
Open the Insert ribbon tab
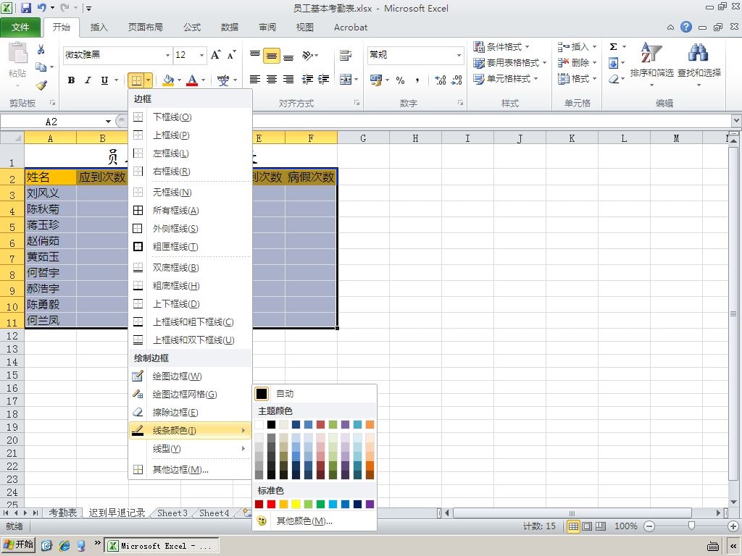[x=99, y=28]
